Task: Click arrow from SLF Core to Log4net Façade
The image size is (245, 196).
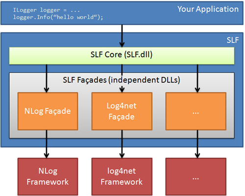Action: (122, 78)
